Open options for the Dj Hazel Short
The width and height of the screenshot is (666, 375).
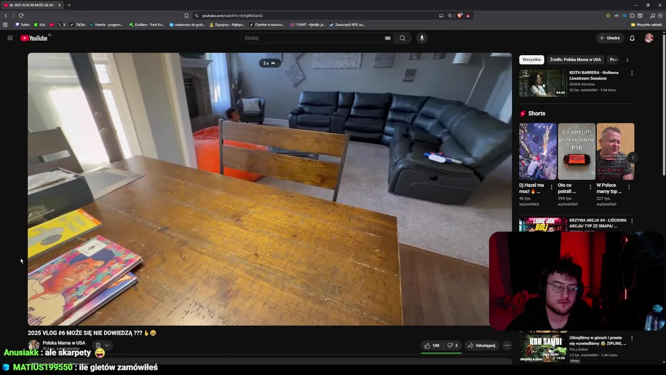[x=552, y=187]
